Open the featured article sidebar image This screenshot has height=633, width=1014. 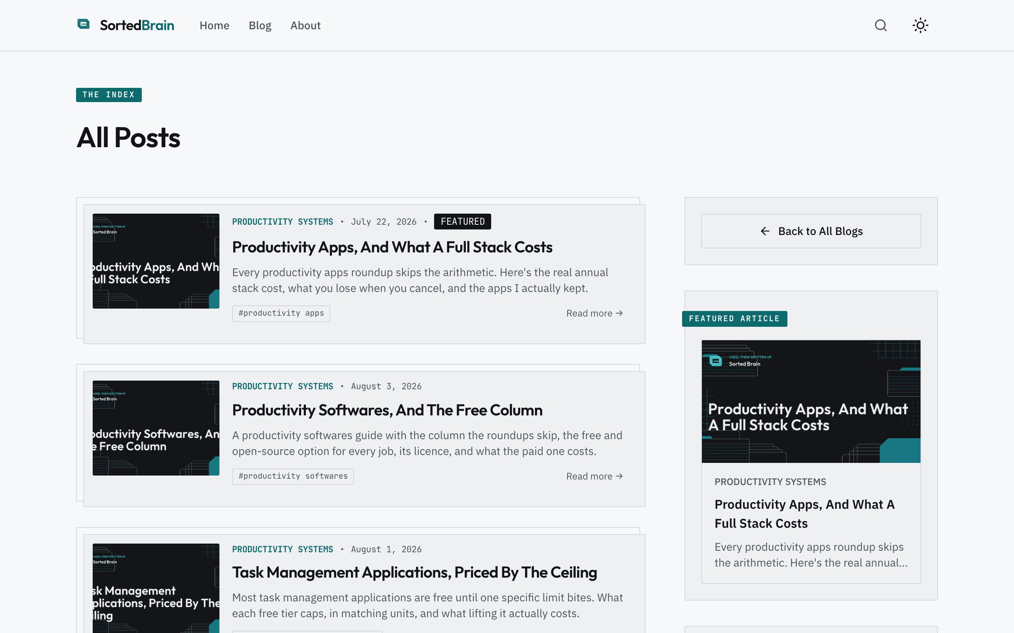pyautogui.click(x=811, y=401)
